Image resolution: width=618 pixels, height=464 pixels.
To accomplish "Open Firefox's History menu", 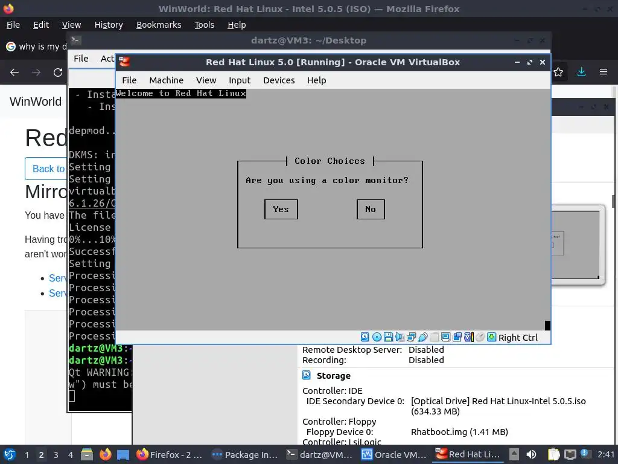I will [x=109, y=25].
